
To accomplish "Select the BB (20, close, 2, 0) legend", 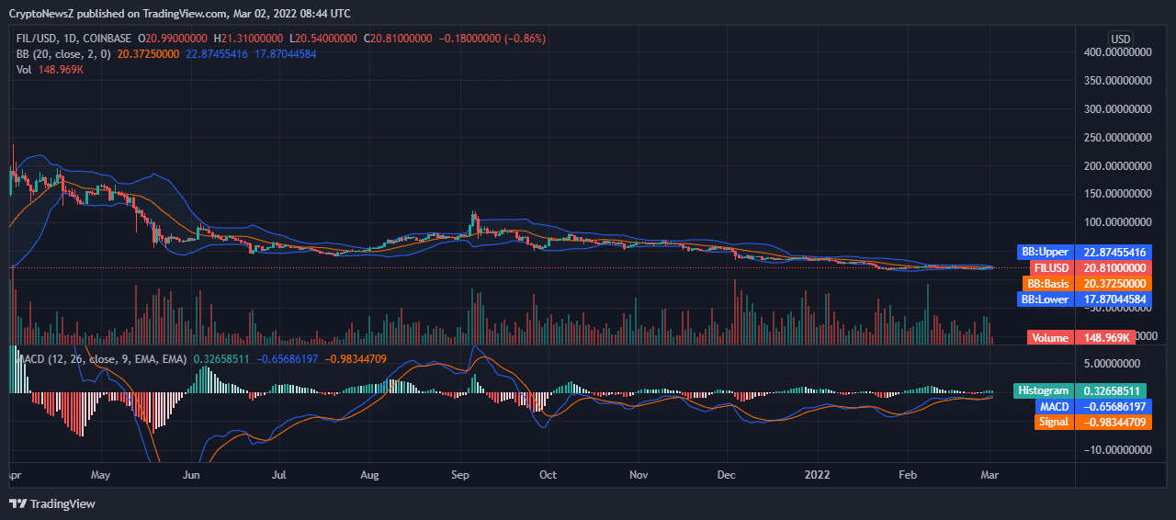I will (64, 54).
